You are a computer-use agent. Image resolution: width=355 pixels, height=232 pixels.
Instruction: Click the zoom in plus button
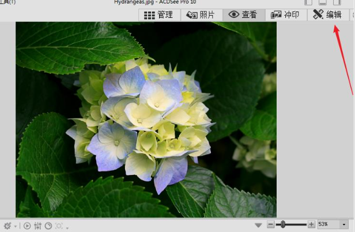tap(311, 224)
